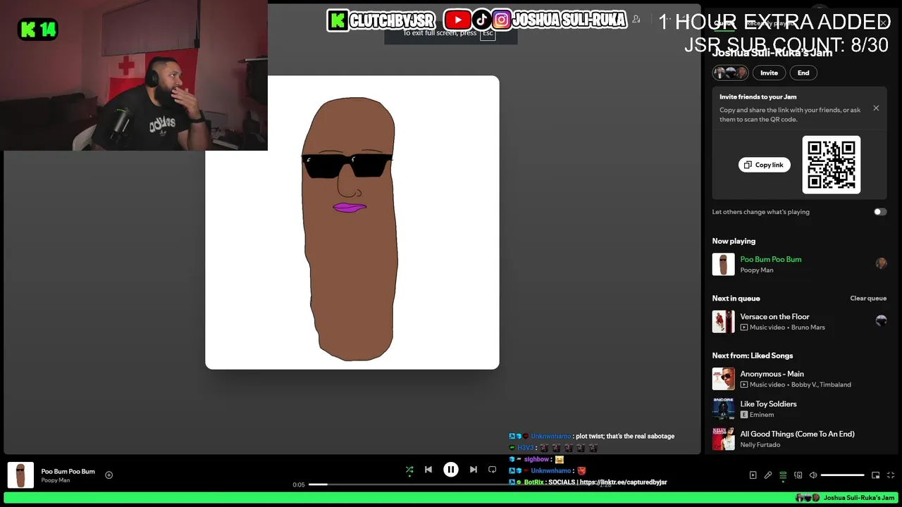Copy the Jam link
This screenshot has height=507, width=902.
[x=764, y=165]
